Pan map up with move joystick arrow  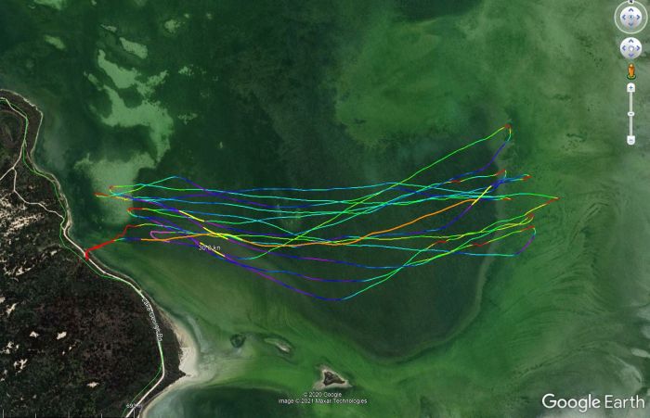point(630,42)
